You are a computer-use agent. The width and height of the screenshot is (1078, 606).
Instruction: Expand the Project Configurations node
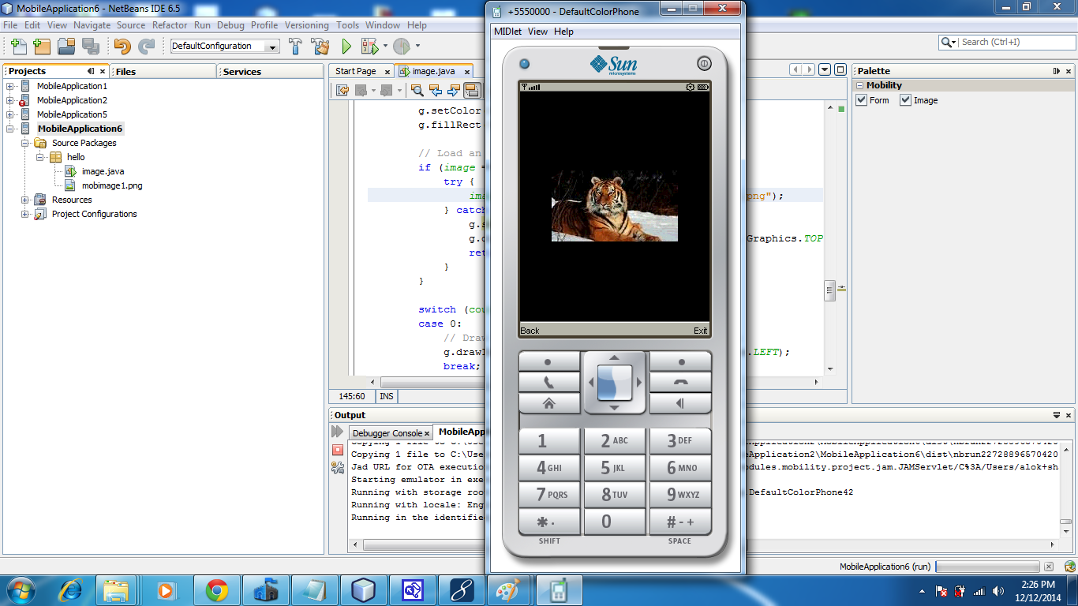click(25, 214)
